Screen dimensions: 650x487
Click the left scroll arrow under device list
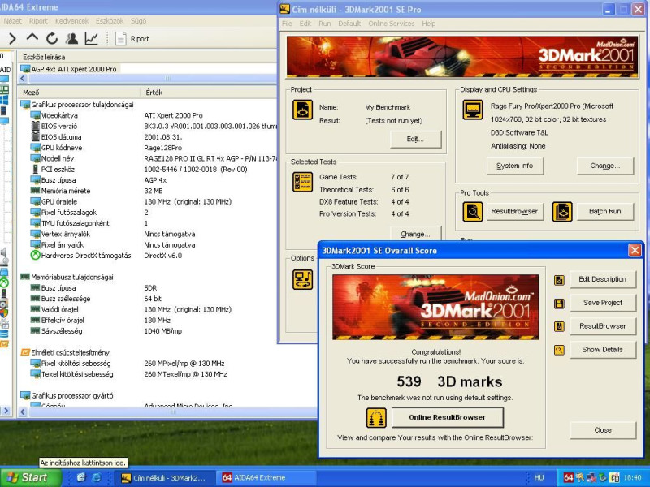click(x=23, y=79)
